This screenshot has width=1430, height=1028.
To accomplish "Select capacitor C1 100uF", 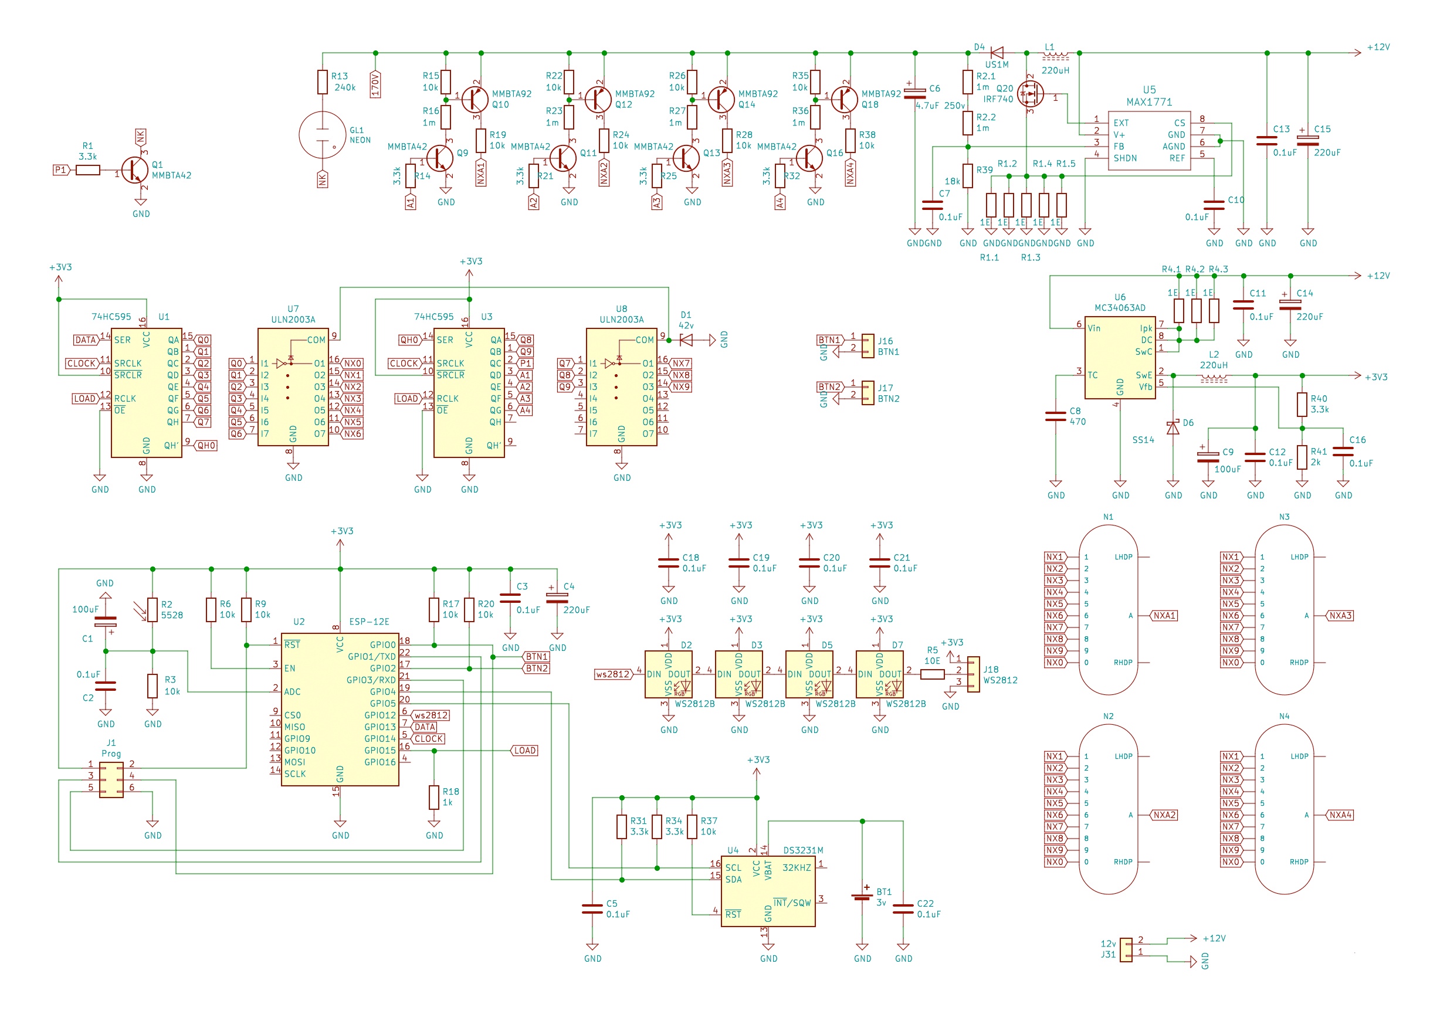I will [106, 622].
